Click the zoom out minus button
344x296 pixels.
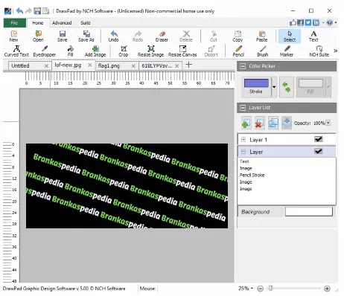260,289
